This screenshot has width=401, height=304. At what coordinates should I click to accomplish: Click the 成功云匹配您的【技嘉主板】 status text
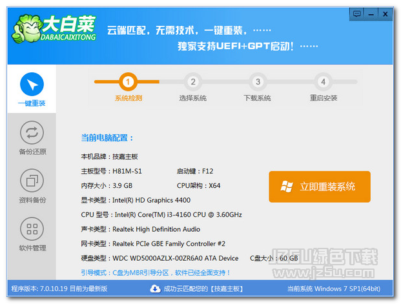coord(203,289)
